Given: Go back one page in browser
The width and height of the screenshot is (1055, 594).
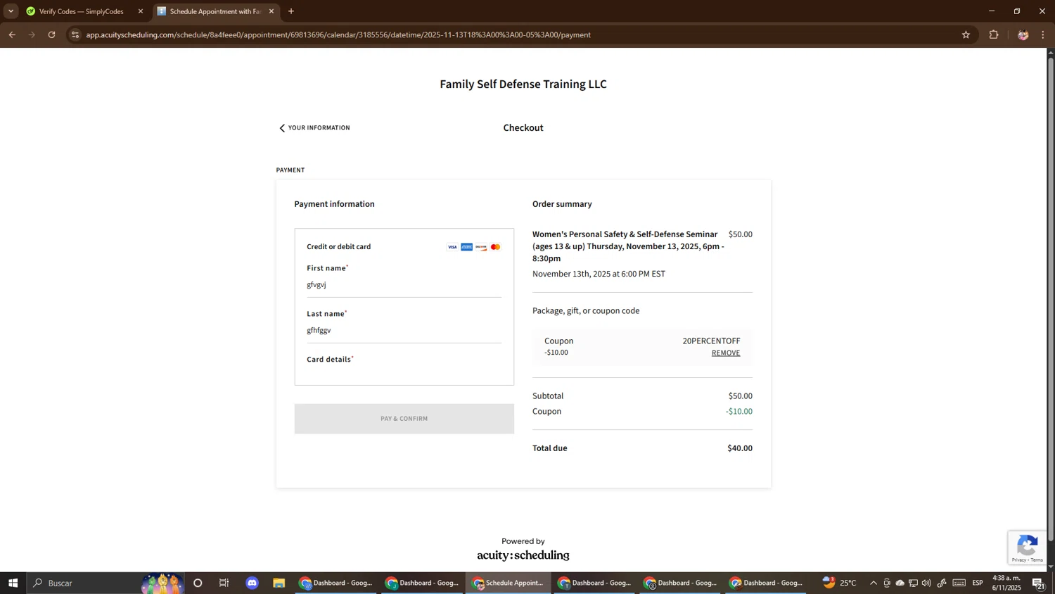Looking at the screenshot, I should pos(12,34).
